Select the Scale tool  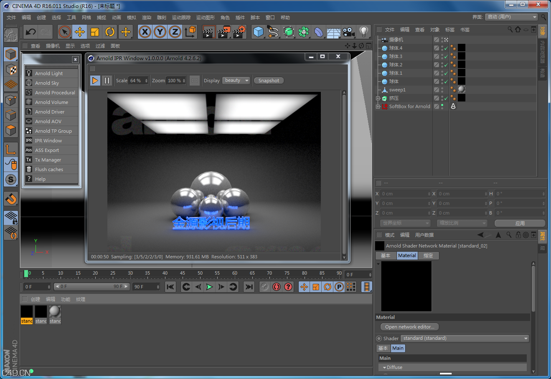coord(94,32)
